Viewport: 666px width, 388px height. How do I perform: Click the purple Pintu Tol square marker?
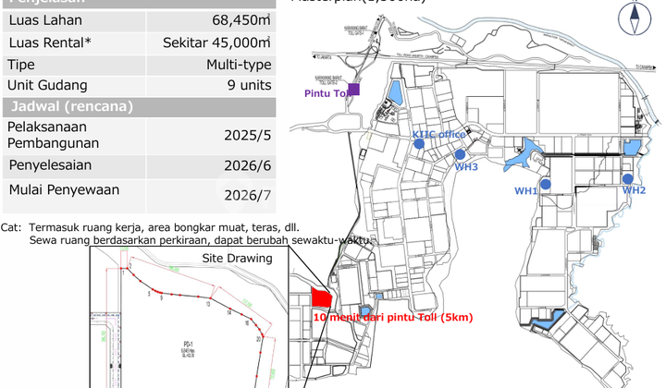click(x=353, y=90)
